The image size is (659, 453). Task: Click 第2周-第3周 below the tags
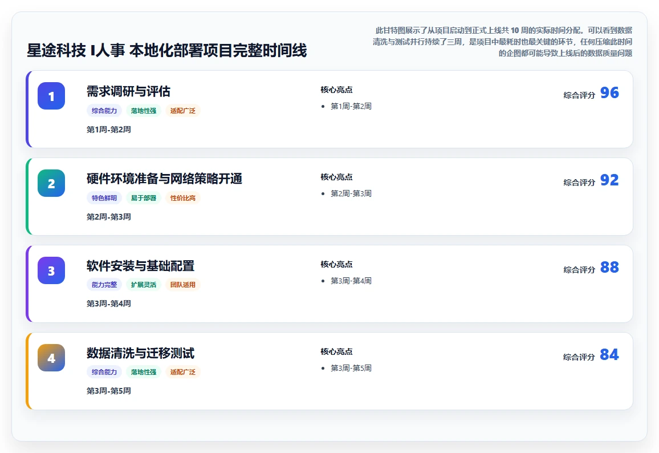tap(108, 217)
